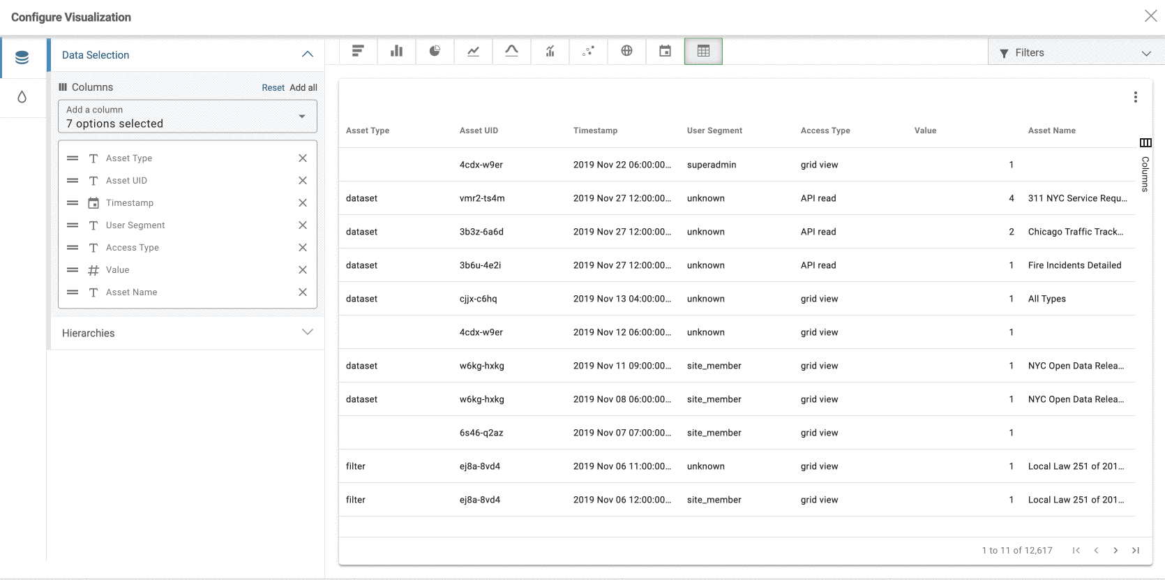Go to next page of results
The width and height of the screenshot is (1165, 580).
(1115, 551)
